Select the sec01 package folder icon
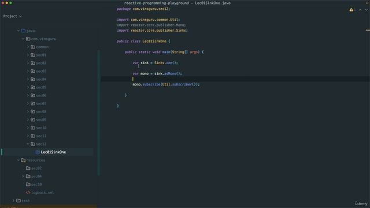Viewport: 370px width, 208px height. point(33,55)
